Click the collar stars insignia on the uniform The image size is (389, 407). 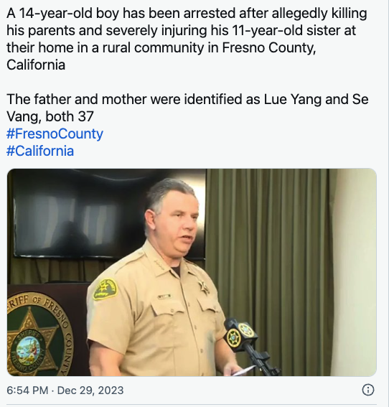pos(159,265)
